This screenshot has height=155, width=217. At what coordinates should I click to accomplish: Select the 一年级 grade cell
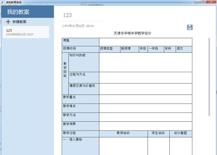(156, 49)
